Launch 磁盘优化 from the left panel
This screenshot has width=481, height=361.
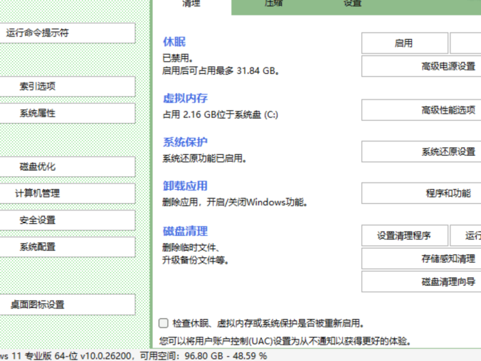point(67,167)
